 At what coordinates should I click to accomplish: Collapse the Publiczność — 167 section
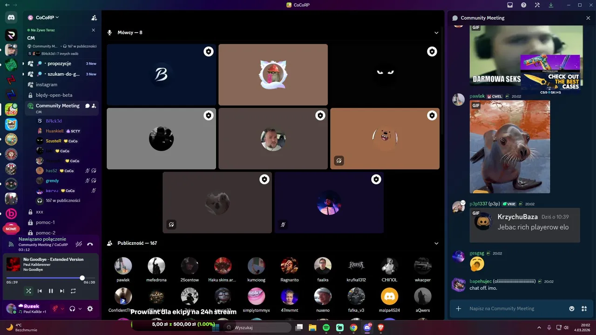point(436,243)
